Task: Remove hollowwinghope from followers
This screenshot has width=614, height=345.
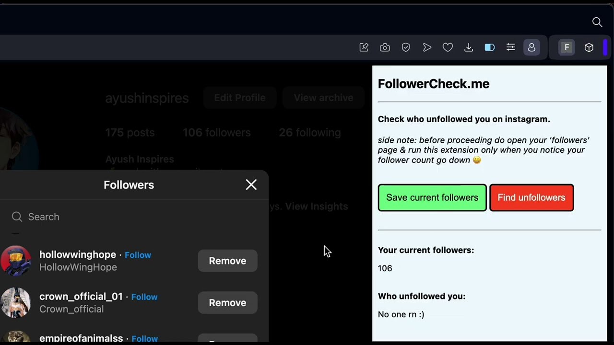Action: 227,261
